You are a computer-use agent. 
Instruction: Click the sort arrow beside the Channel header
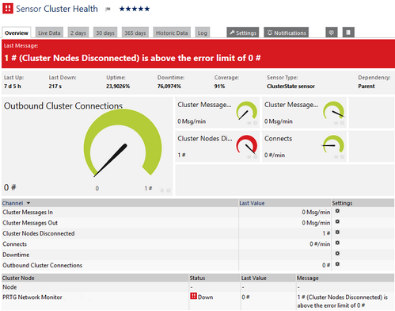[x=28, y=203]
